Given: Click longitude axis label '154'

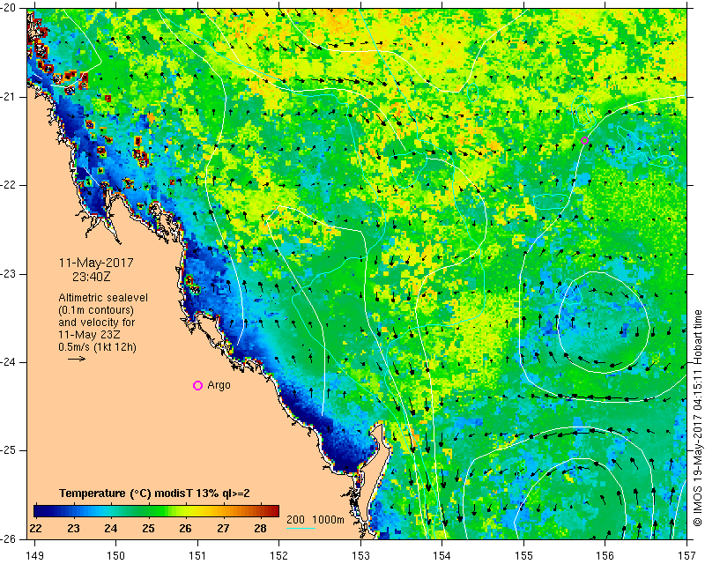Looking at the screenshot, I should (x=442, y=556).
